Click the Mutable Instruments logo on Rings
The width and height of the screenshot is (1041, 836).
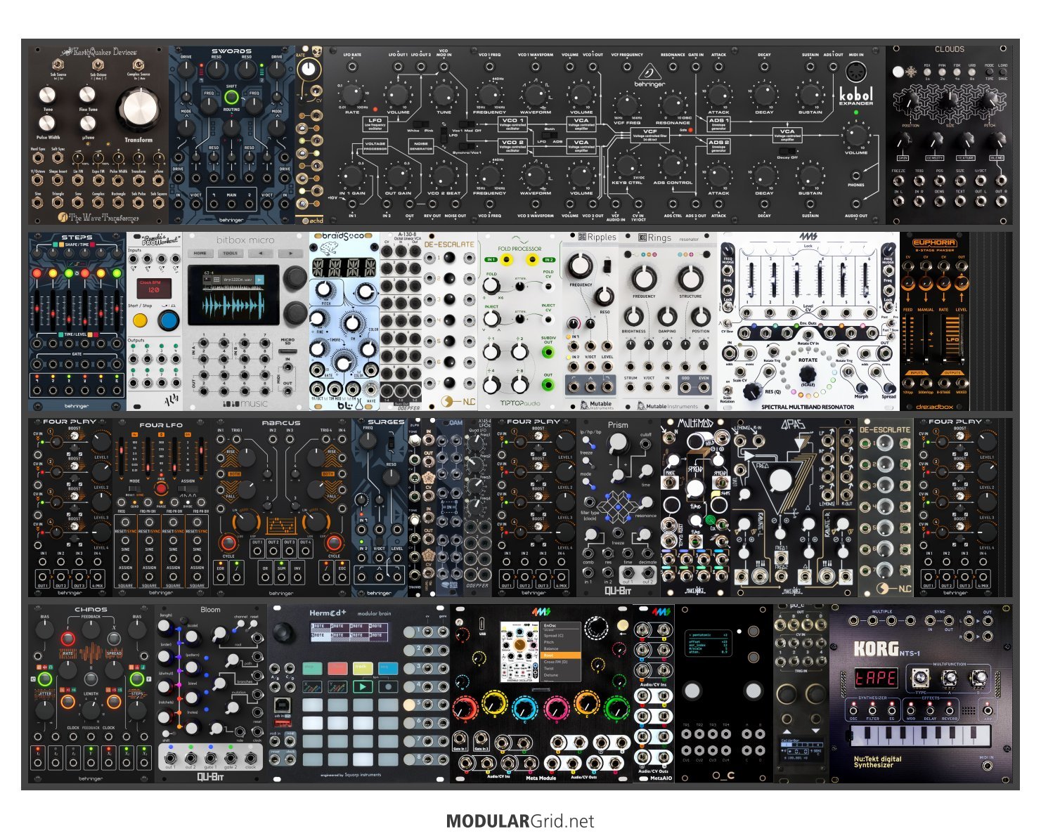[x=668, y=405]
